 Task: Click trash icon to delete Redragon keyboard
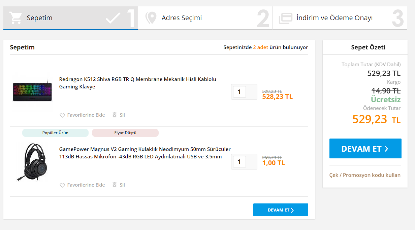coord(115,115)
